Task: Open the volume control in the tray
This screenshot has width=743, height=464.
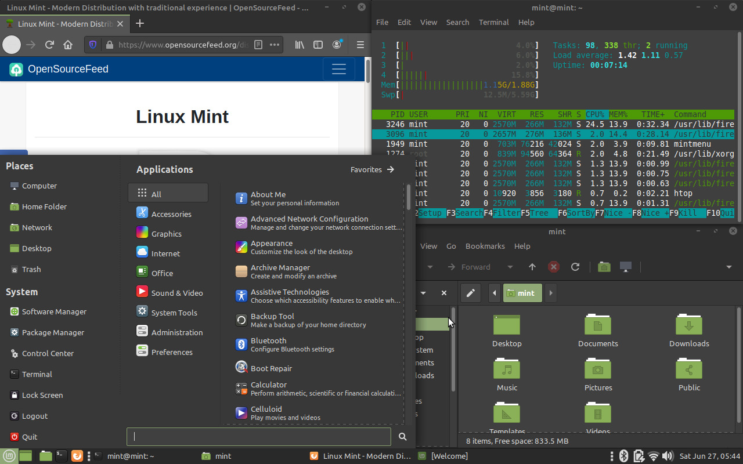Action: [x=668, y=456]
